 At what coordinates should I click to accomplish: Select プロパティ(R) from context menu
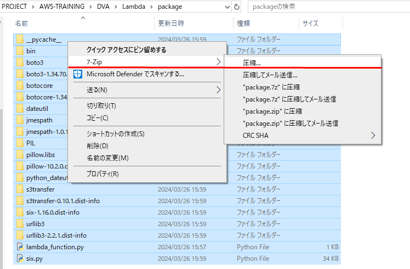[102, 173]
